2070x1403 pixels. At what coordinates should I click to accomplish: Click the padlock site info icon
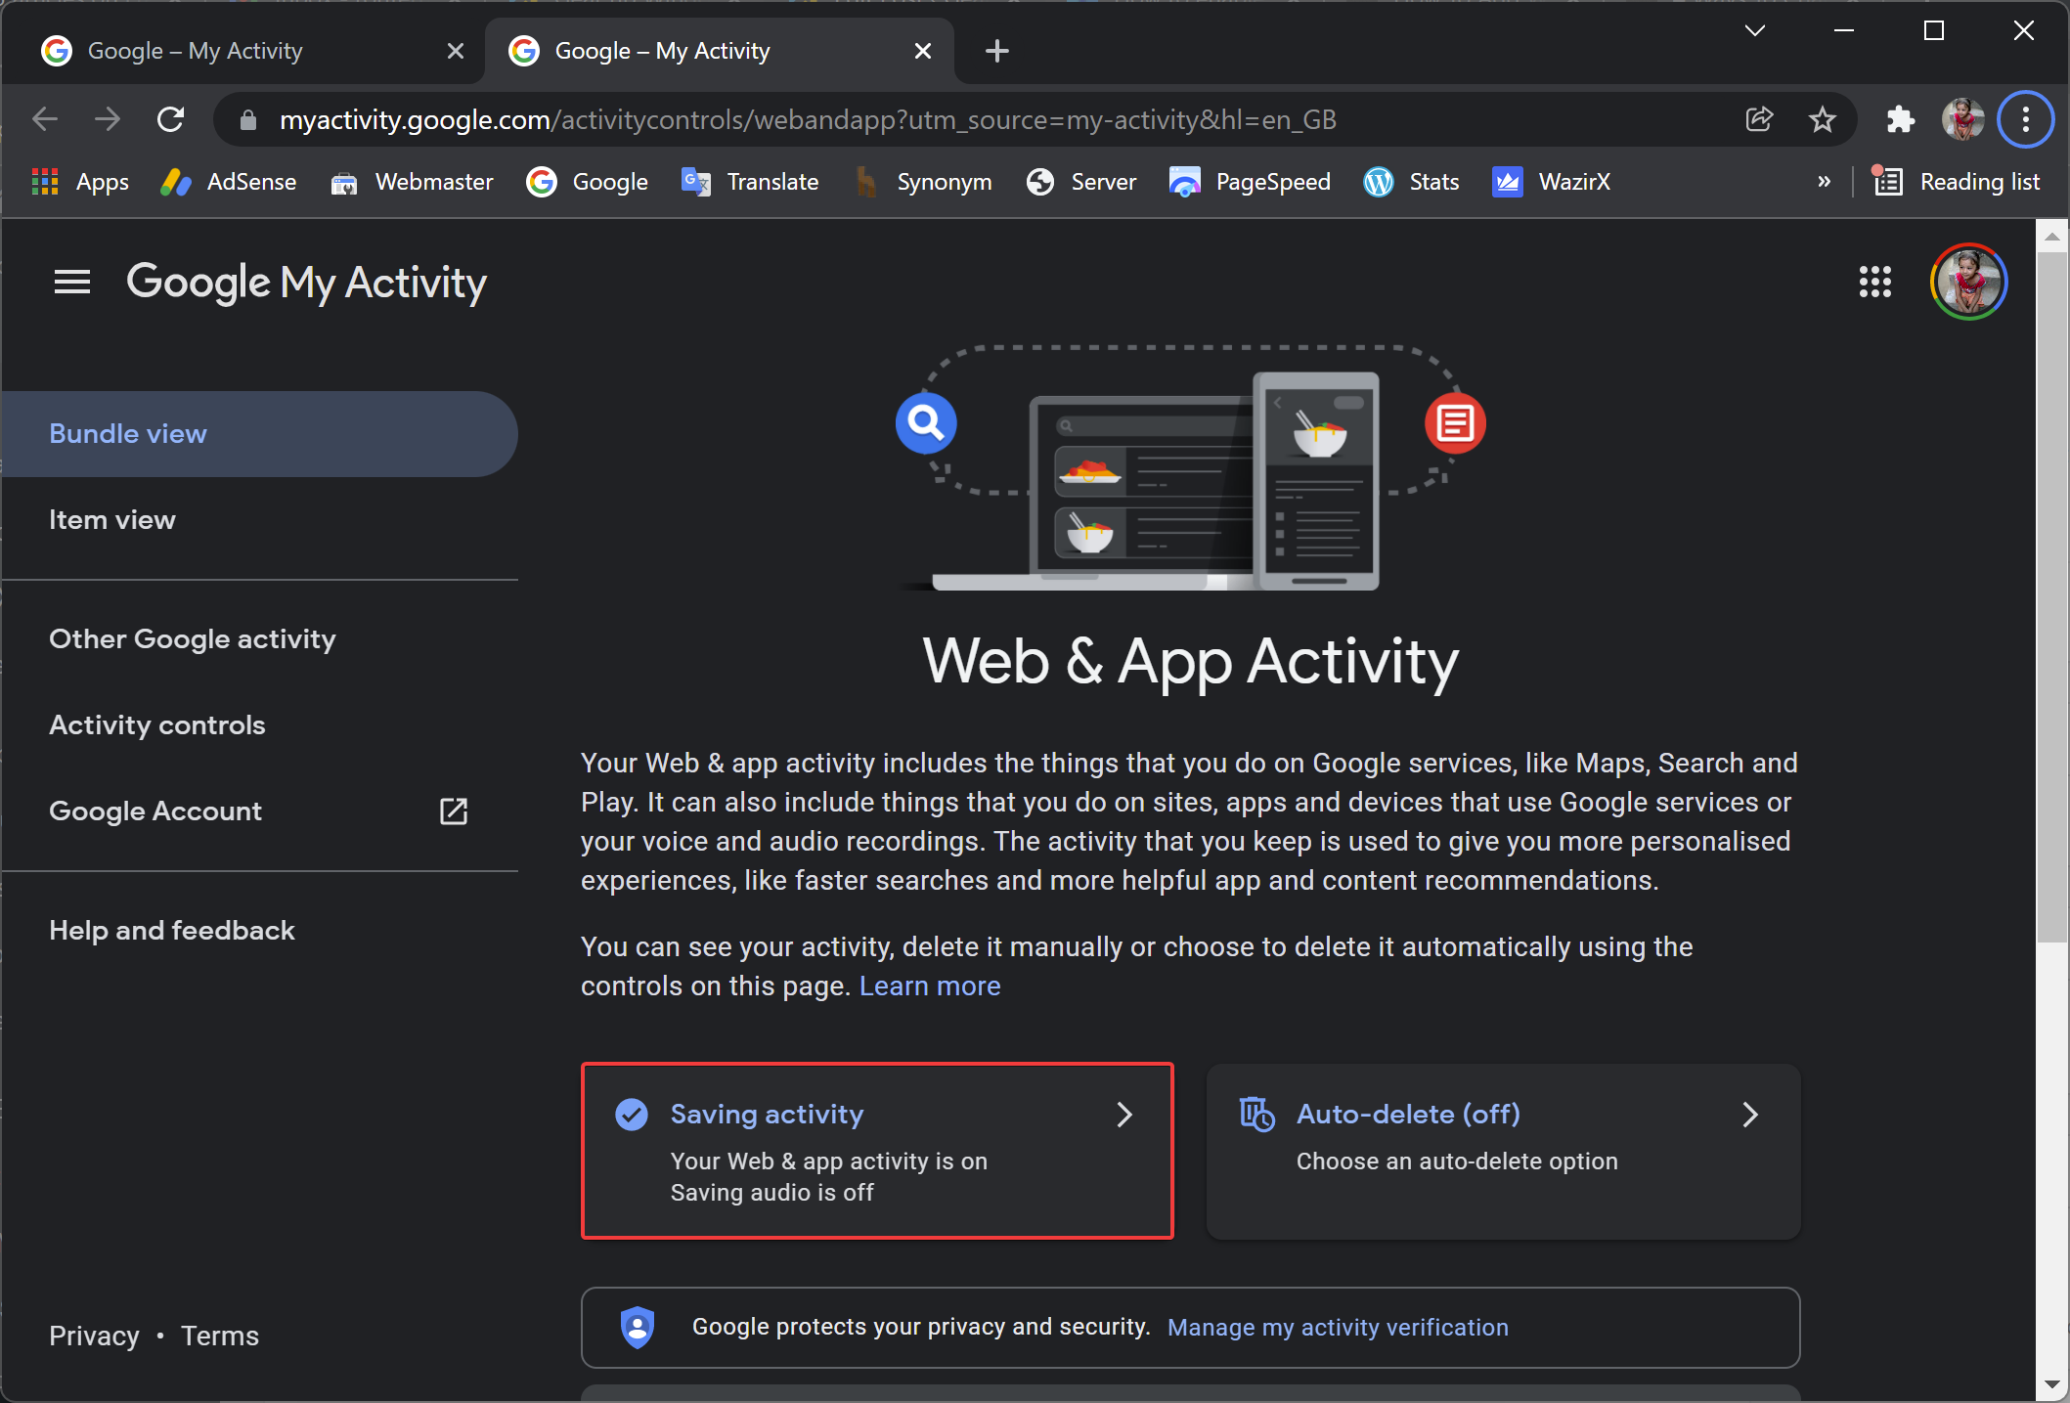[248, 119]
